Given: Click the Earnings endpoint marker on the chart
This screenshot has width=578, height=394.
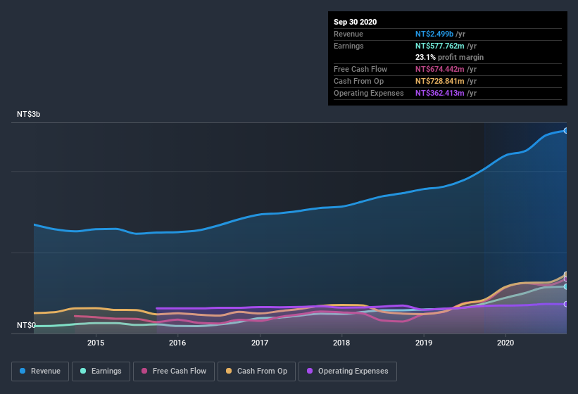Looking at the screenshot, I should [x=566, y=286].
